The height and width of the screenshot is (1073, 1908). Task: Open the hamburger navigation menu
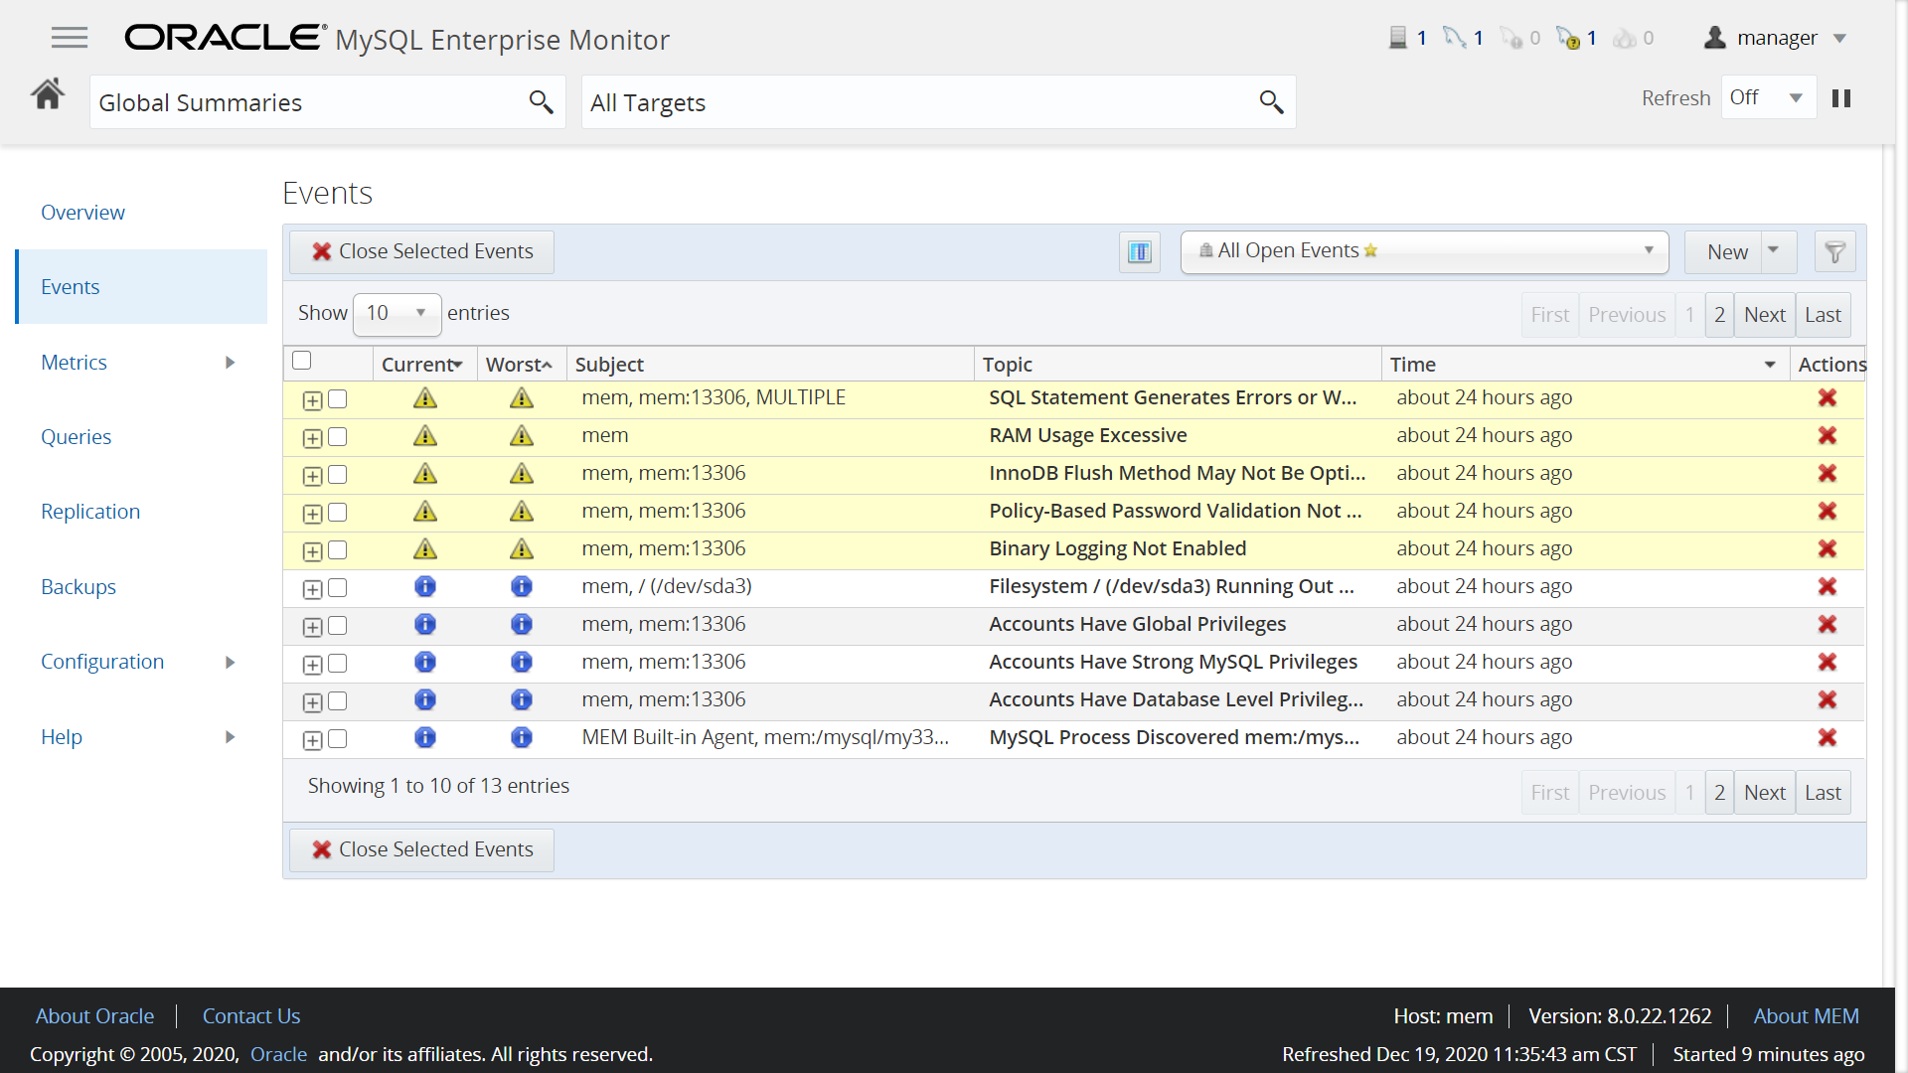[x=70, y=39]
